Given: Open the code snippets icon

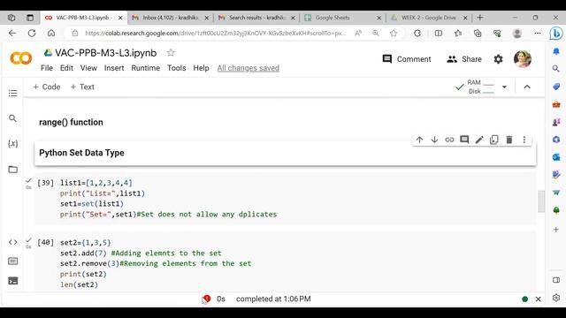Looking at the screenshot, I should 12,242.
